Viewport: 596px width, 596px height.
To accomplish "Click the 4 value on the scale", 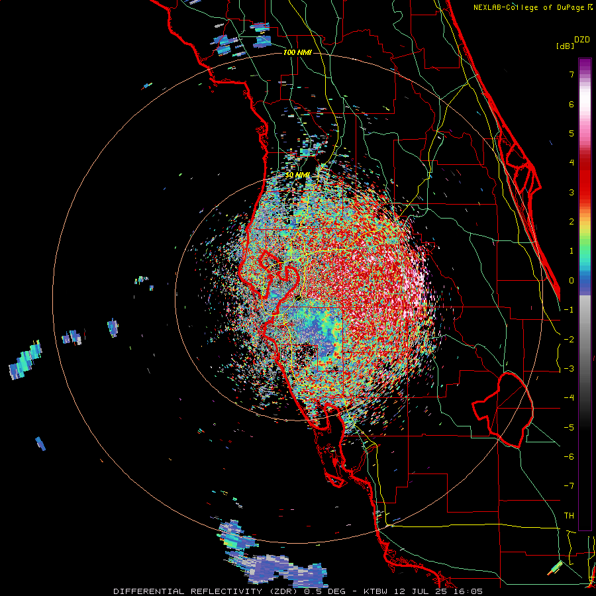I will coord(571,163).
